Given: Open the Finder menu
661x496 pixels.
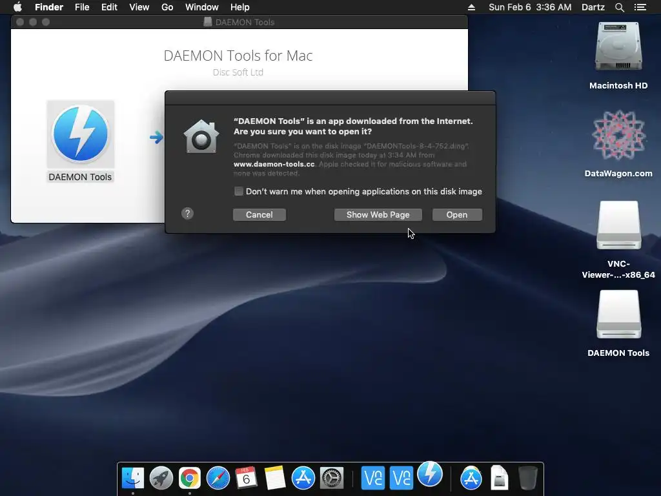Looking at the screenshot, I should click(x=49, y=7).
